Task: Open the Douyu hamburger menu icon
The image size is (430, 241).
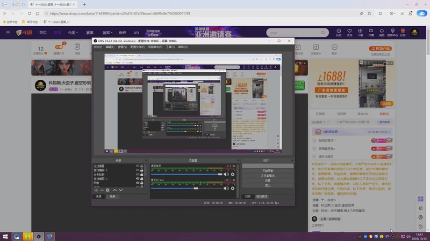Action: [x=8, y=33]
